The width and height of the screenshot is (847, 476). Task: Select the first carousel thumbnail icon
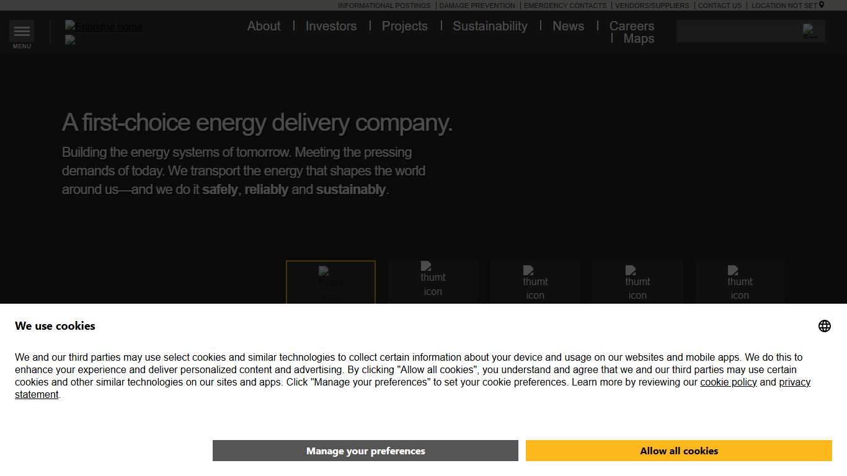point(330,282)
